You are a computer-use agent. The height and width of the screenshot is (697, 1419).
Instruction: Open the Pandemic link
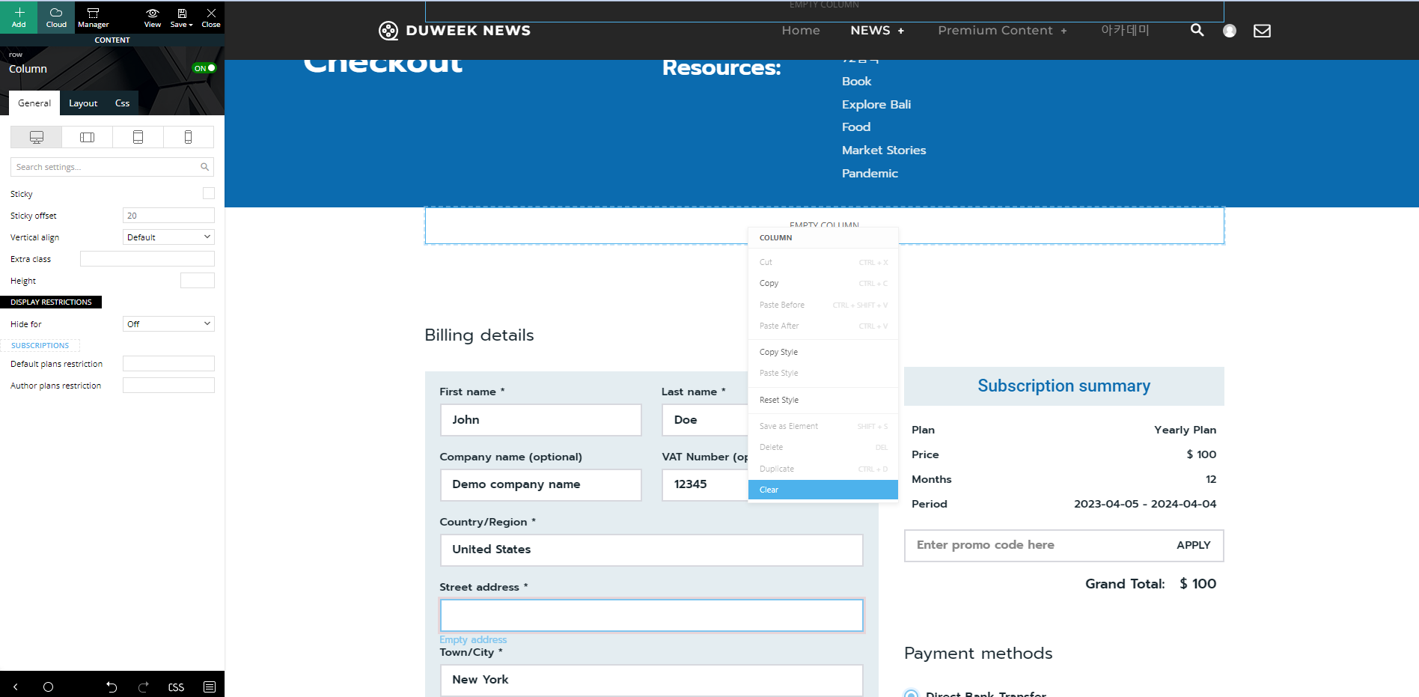(870, 174)
